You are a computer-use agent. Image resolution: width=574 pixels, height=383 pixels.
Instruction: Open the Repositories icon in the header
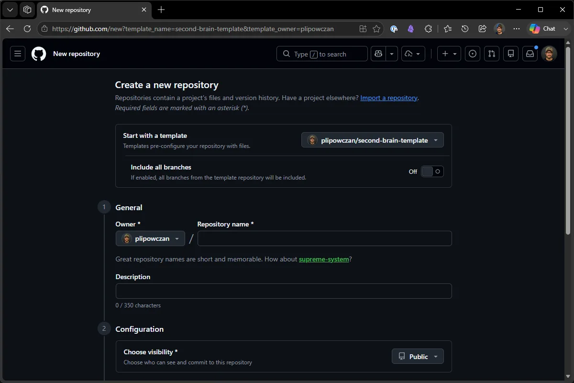click(511, 54)
